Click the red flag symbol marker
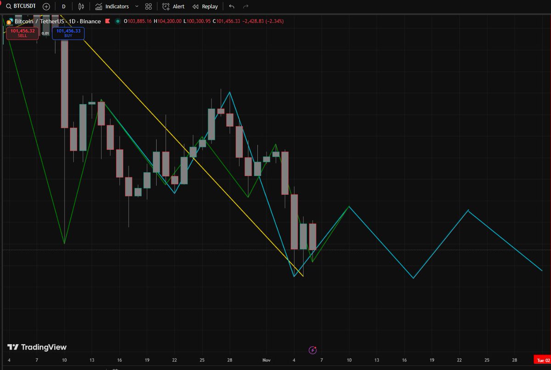 pyautogui.click(x=108, y=21)
